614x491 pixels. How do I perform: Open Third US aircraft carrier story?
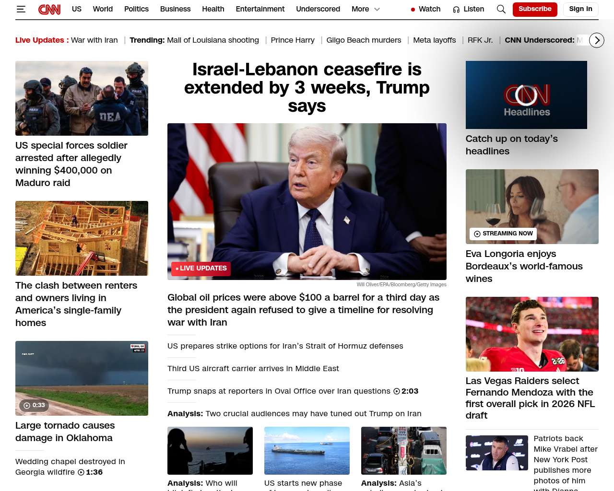coord(253,369)
